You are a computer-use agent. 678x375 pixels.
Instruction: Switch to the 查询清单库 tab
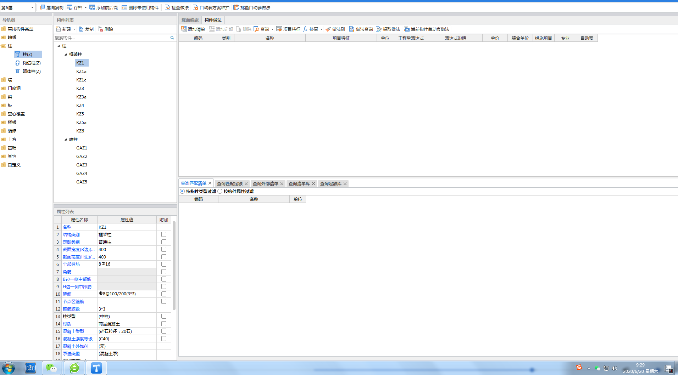tap(299, 183)
